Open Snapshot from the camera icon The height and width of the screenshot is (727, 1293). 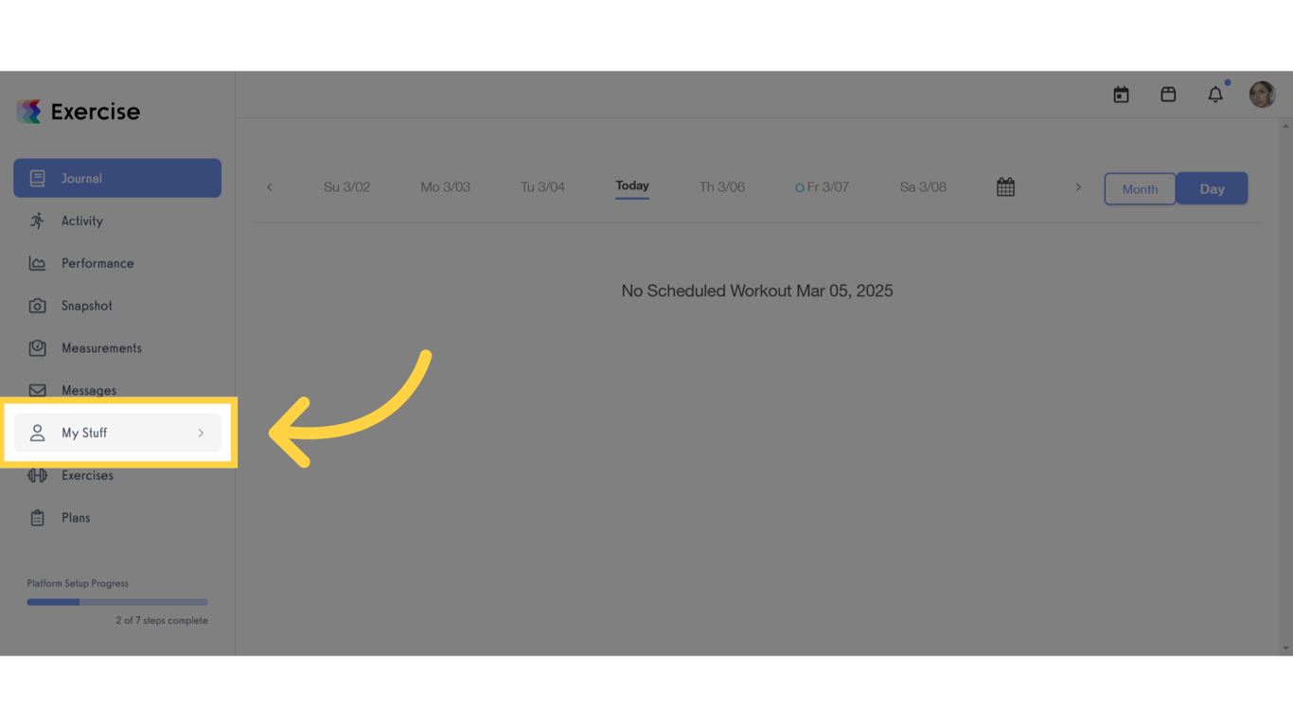[37, 306]
